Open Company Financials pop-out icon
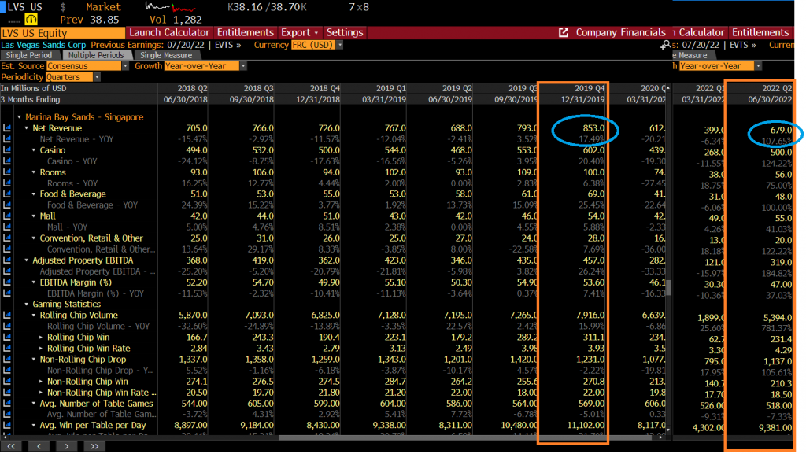Image resolution: width=806 pixels, height=454 pixels. tap(564, 33)
